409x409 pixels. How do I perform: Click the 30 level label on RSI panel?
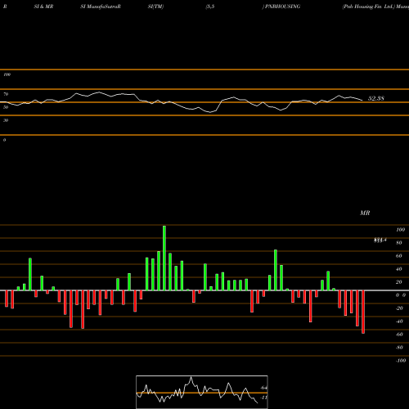(6, 120)
